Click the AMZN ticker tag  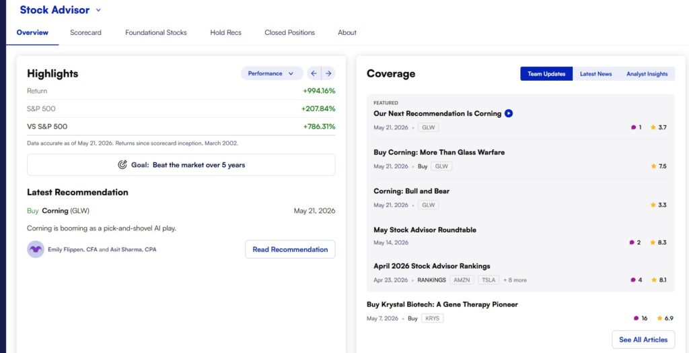pyautogui.click(x=462, y=280)
